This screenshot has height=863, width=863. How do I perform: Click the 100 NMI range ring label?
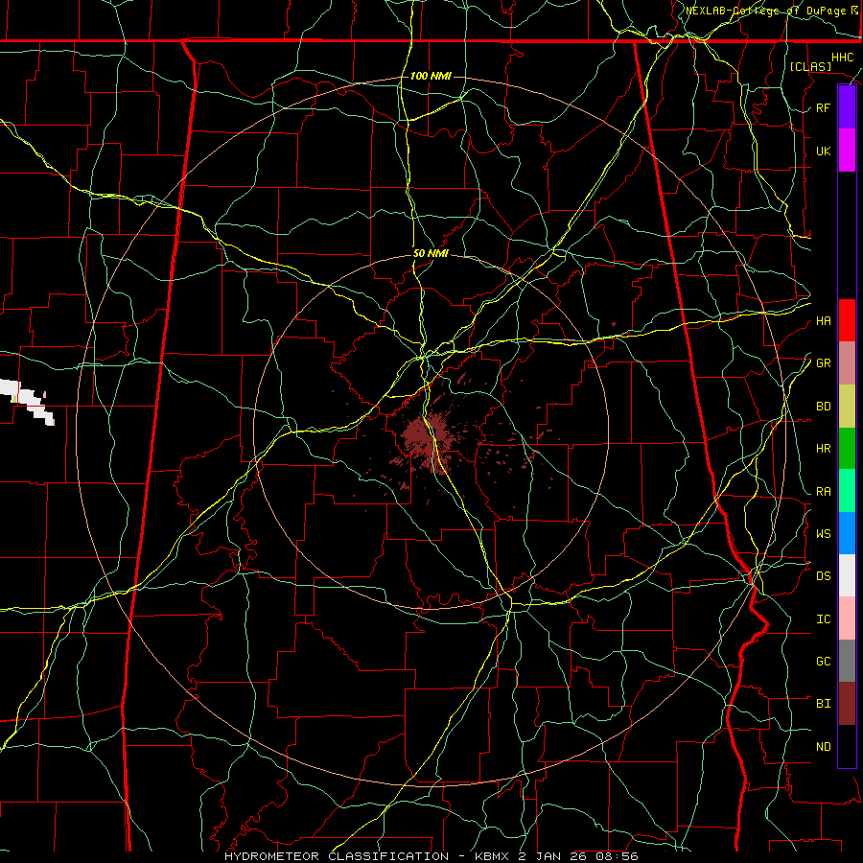click(x=431, y=76)
